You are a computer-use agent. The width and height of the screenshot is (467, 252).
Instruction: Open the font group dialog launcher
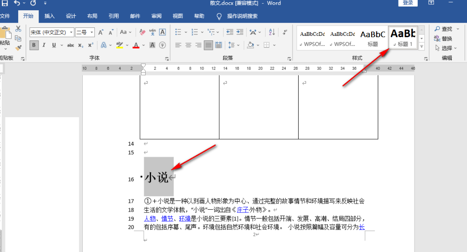tap(167, 59)
